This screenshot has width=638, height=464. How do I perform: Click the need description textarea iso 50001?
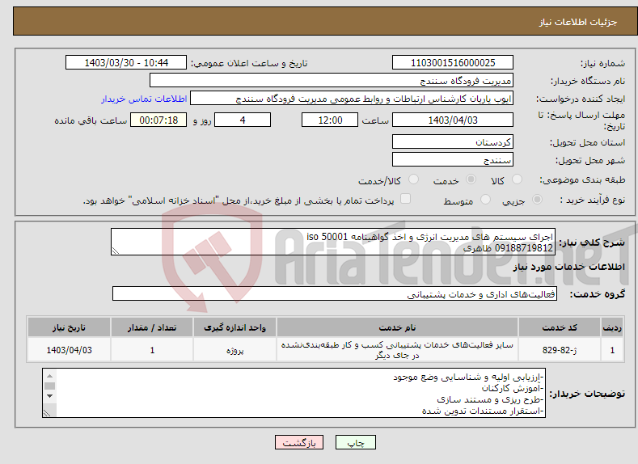pos(333,242)
